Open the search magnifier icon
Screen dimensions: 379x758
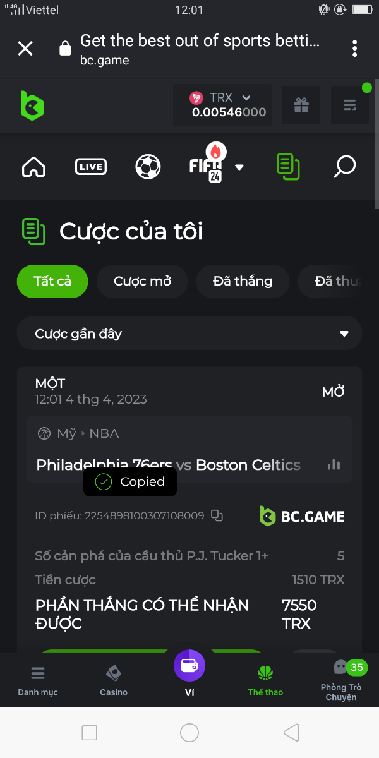pos(345,167)
